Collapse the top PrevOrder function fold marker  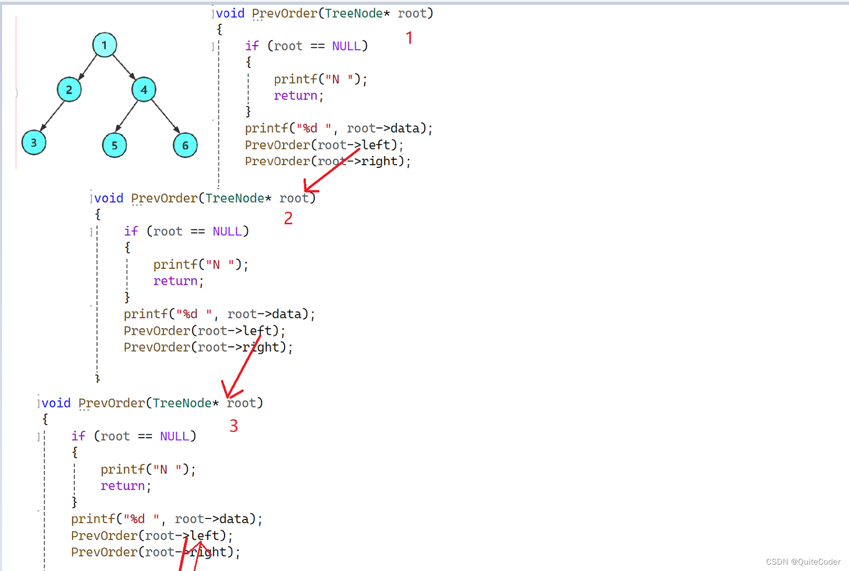click(x=213, y=14)
